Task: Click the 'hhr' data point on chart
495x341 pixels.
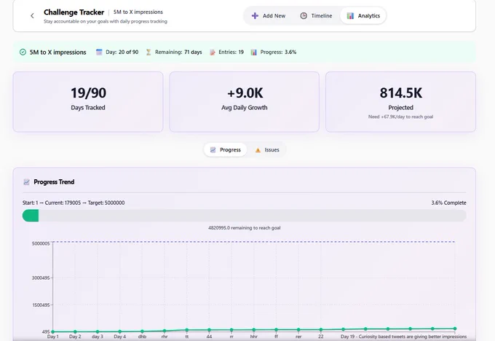Action: [254, 330]
